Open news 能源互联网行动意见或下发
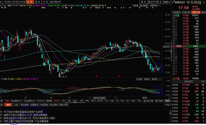This screenshot has height=125, width=206. (x=17, y=118)
